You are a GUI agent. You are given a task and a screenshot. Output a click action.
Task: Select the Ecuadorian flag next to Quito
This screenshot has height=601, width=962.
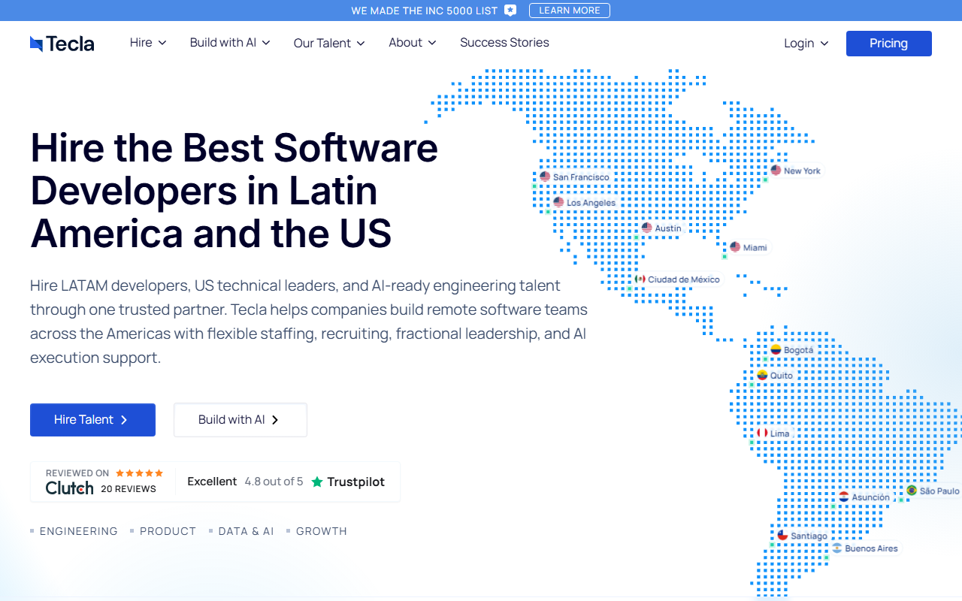[x=762, y=375]
